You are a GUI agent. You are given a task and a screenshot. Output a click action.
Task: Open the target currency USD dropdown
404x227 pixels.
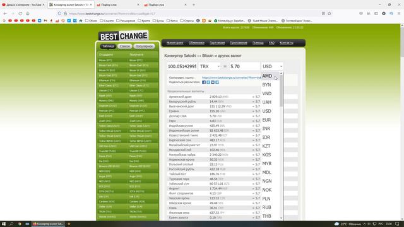tap(272, 66)
